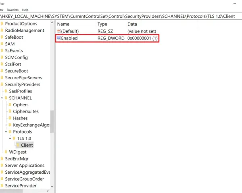242x193 pixels.
Task: Click the (Default) string value icon
Action: (x=58, y=31)
